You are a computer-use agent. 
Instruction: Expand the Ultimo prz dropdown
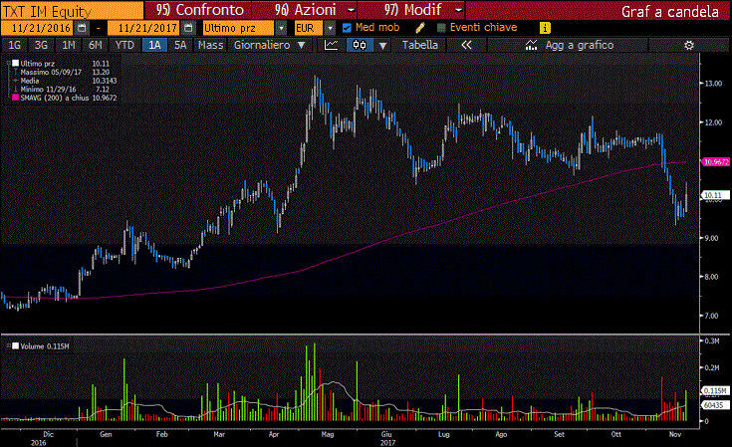pos(282,28)
